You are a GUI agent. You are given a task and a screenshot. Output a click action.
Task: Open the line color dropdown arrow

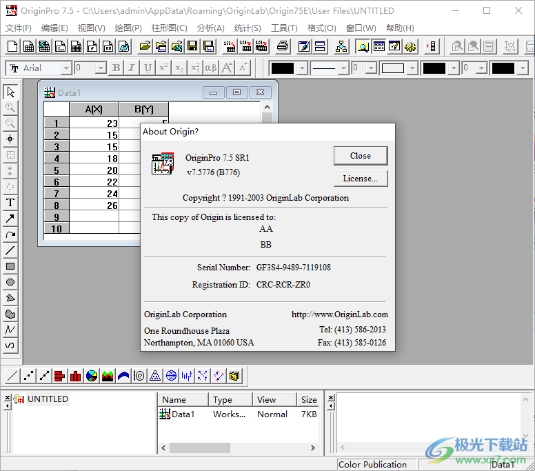(x=302, y=68)
